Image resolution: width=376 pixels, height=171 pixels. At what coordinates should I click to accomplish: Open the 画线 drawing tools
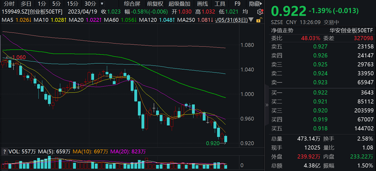[202, 4]
